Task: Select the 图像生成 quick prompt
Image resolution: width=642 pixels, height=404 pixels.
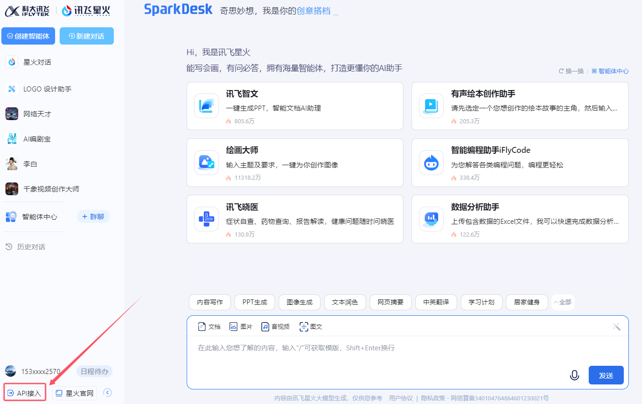Action: 300,302
